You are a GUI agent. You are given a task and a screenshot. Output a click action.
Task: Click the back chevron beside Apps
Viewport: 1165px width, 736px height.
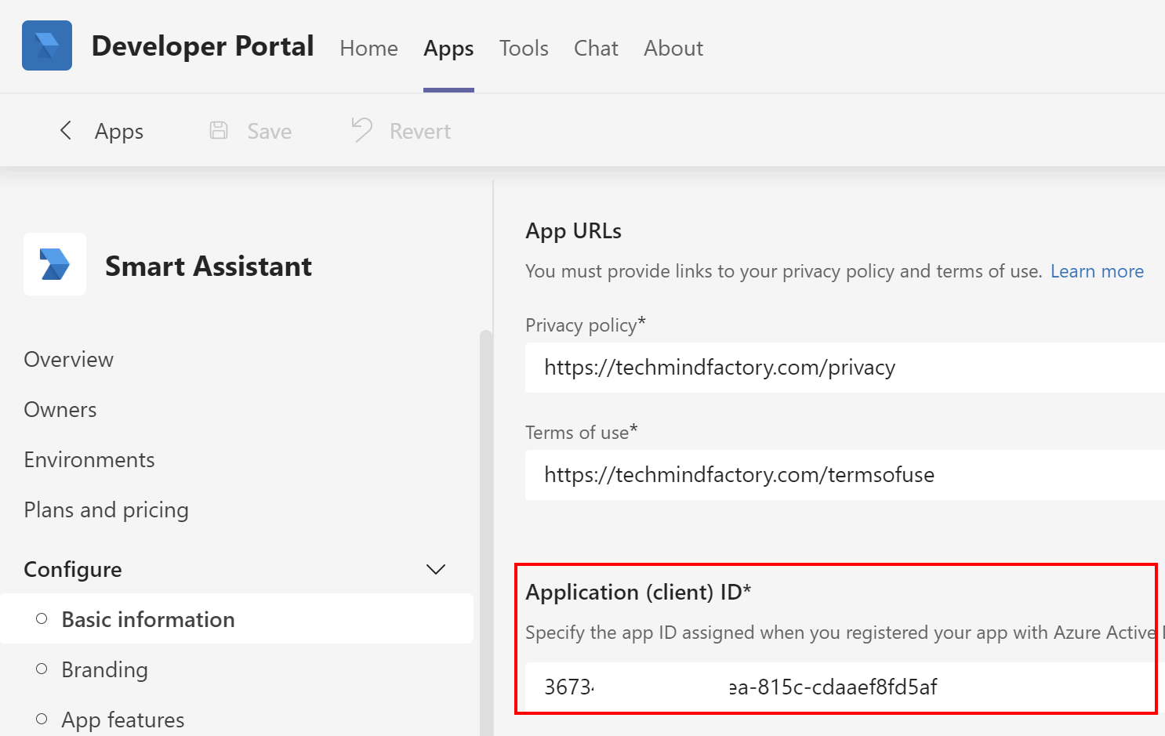click(66, 130)
